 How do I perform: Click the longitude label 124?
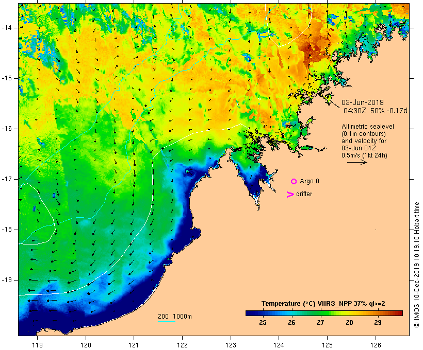click(279, 345)
